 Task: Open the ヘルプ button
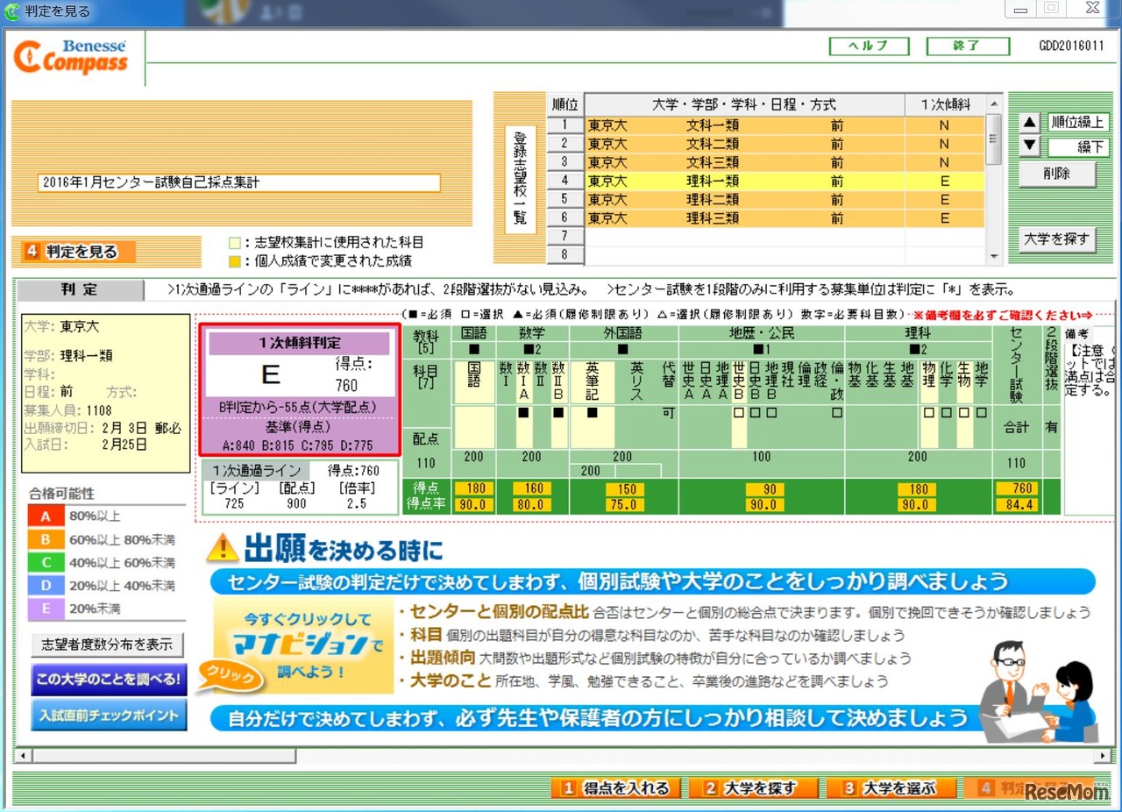click(x=870, y=46)
